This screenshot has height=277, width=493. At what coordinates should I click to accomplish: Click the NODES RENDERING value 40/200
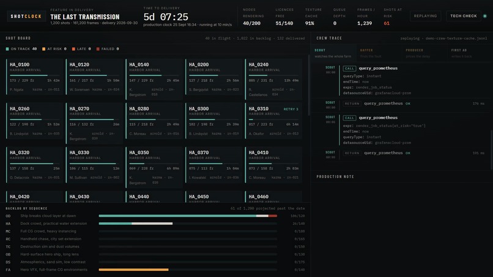coord(251,23)
